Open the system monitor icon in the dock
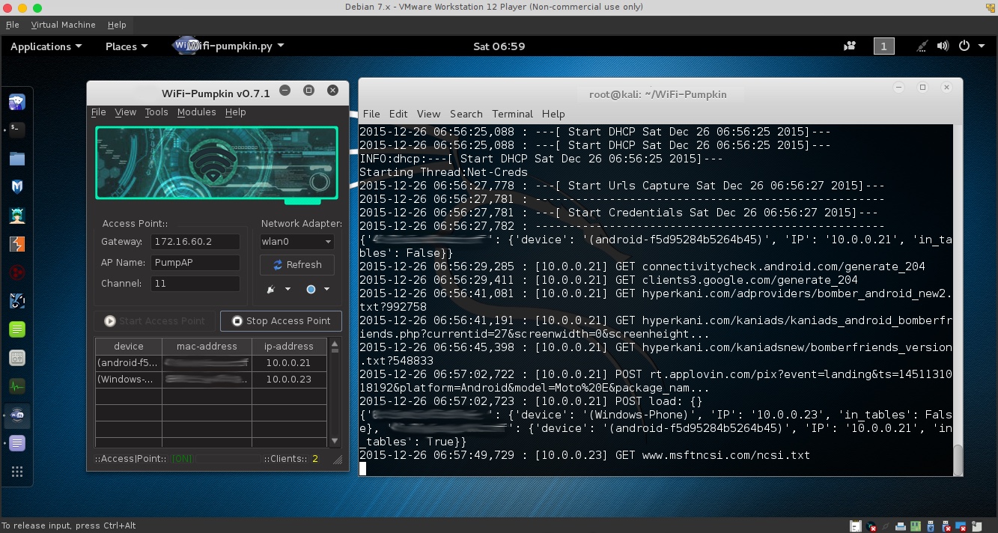 point(17,386)
